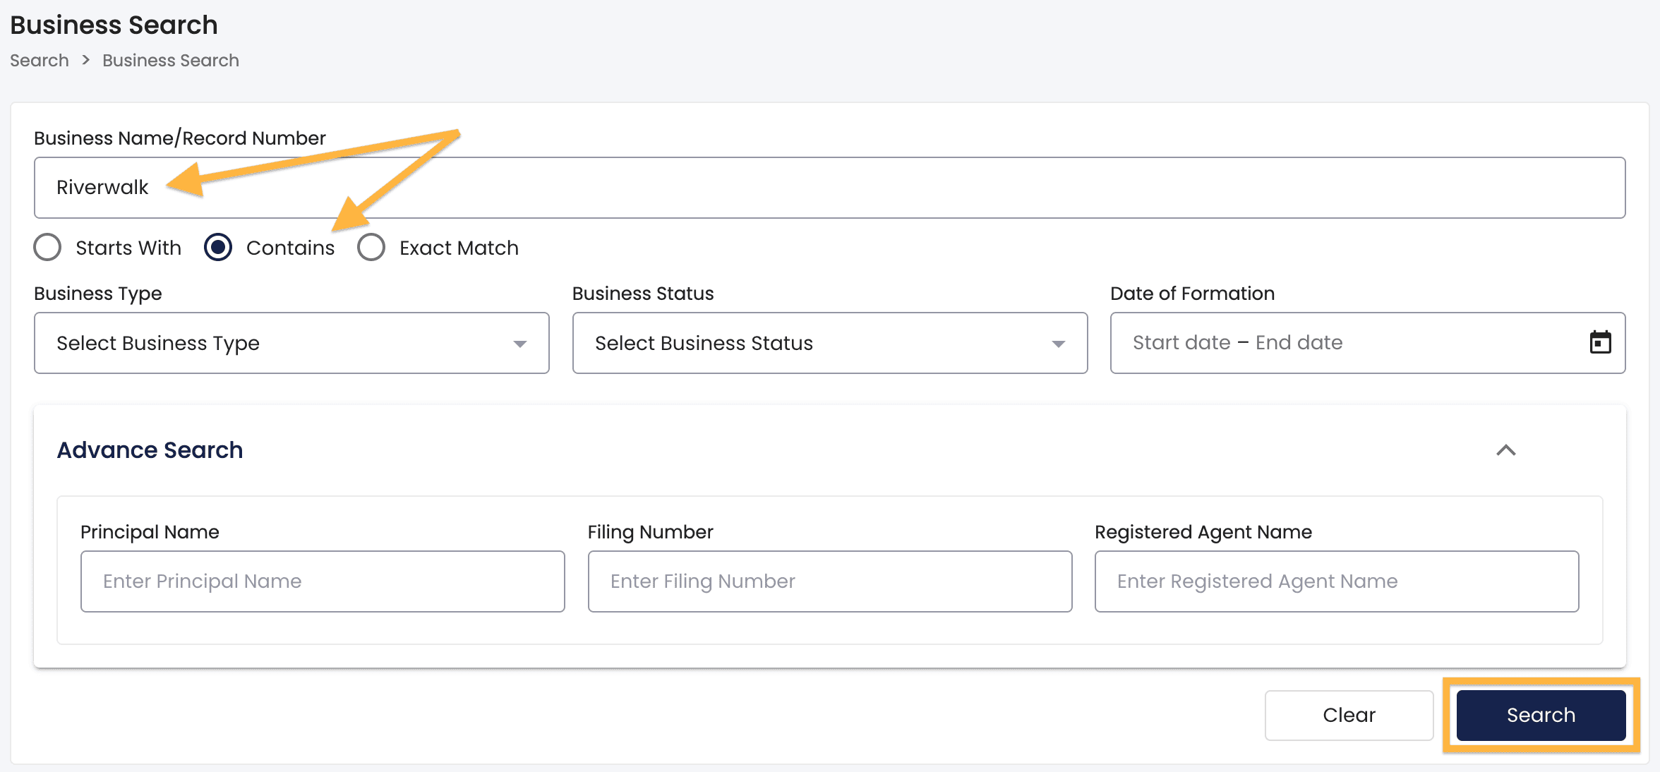Collapse Advance Search using the chevron icon
This screenshot has width=1660, height=772.
1507,451
